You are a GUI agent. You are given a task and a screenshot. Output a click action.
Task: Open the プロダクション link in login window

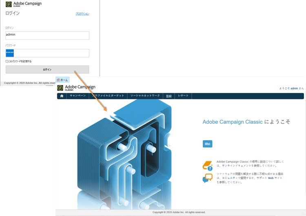pos(82,13)
